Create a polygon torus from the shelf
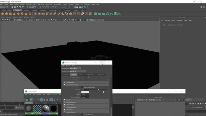The image size is (206, 116). point(22,14)
